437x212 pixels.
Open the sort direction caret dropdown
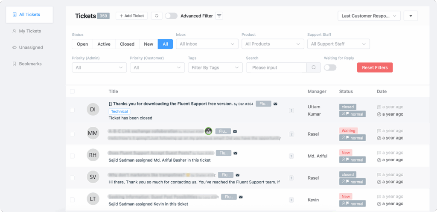point(411,16)
